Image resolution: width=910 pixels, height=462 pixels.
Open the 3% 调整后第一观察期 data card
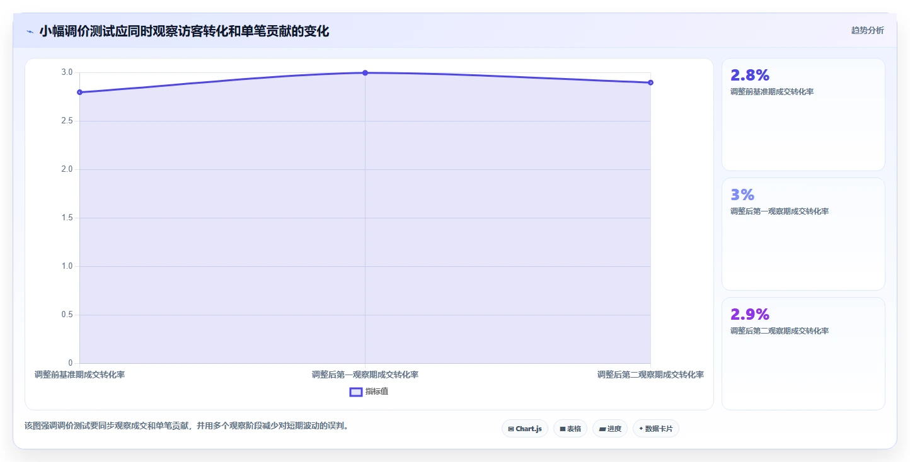coord(803,234)
